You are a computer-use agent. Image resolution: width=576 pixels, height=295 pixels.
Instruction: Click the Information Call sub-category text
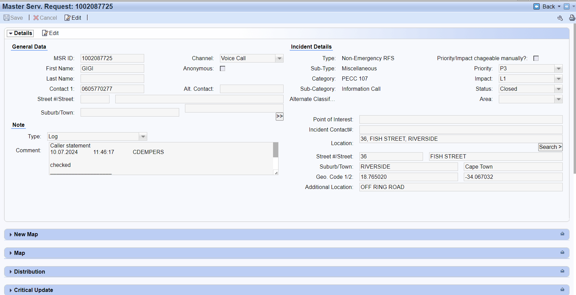[361, 89]
